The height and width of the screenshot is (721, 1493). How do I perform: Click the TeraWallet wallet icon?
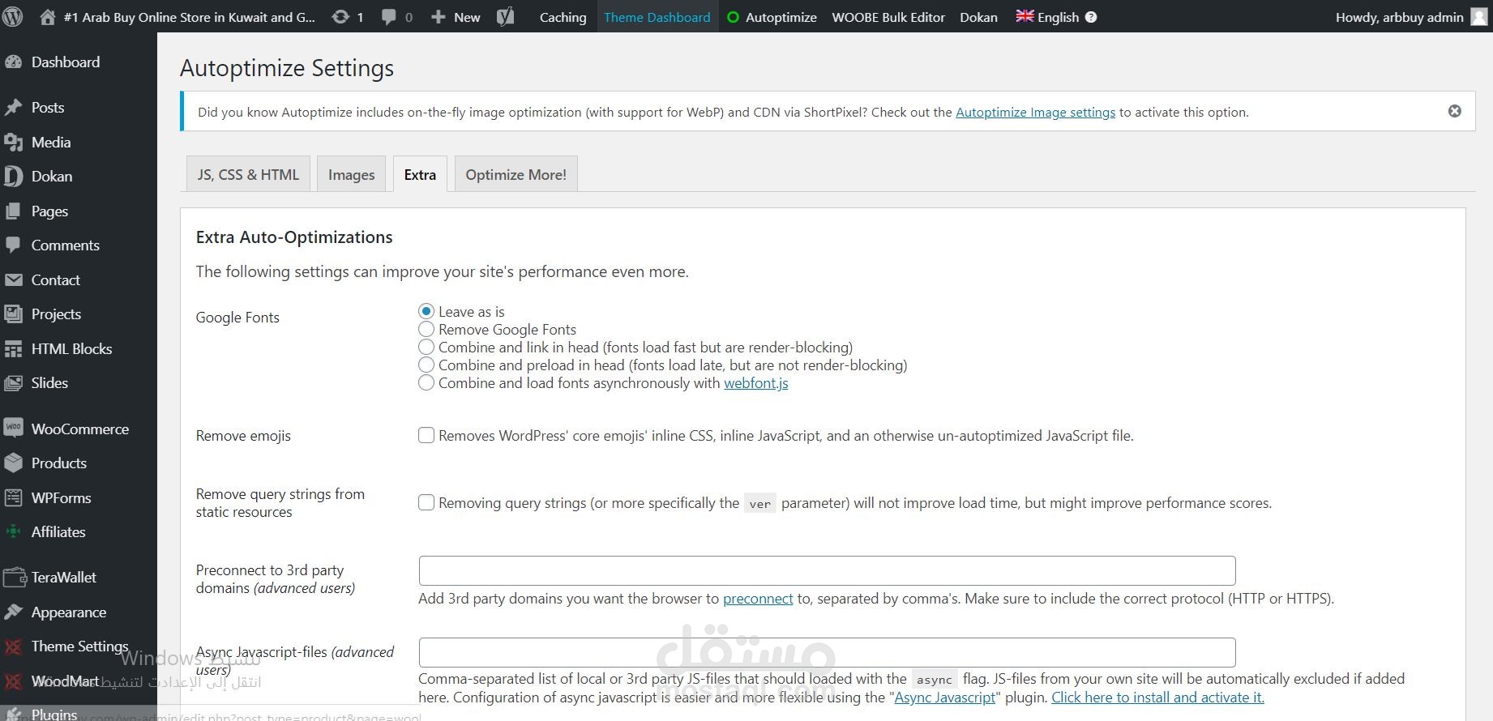(15, 578)
